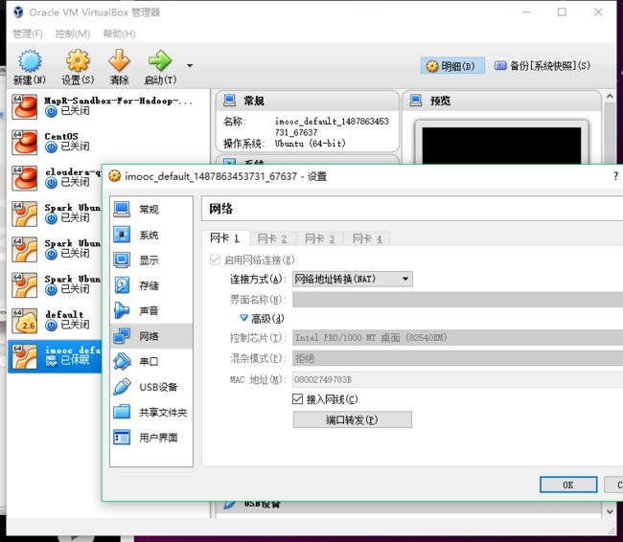Click the 清除 discard arrow icon
Viewport: 623px width, 542px height.
(119, 60)
